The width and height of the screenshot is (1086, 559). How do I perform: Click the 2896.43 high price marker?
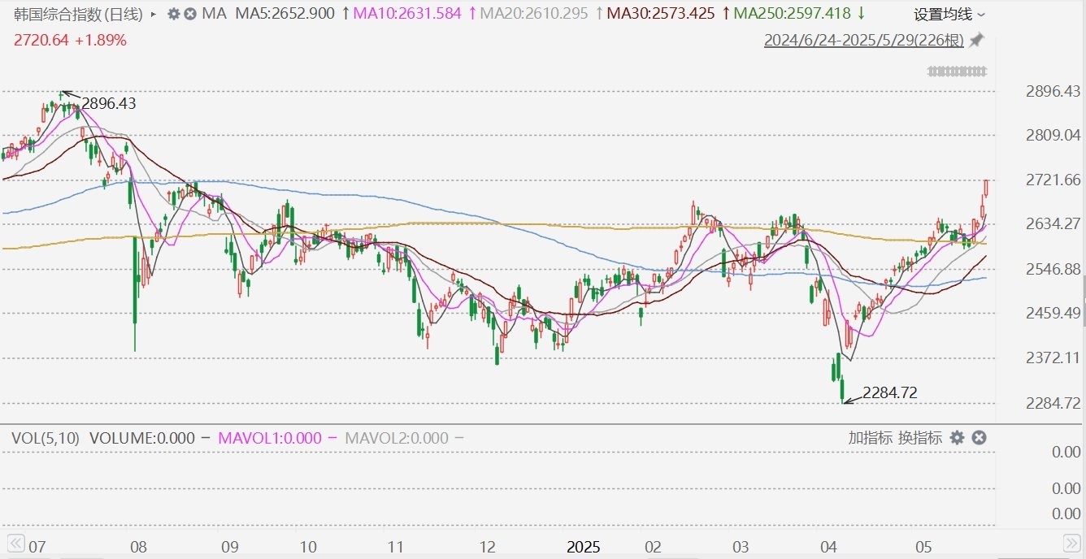[108, 104]
